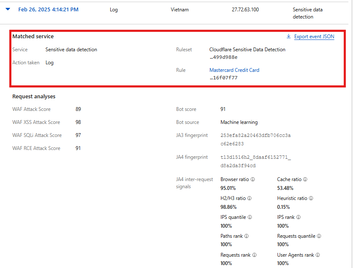Show info for User Agents rank
Viewport: 353px width, 268px height.
[318, 255]
